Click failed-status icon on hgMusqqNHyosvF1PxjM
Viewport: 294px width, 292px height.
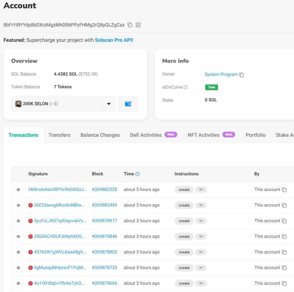pos(30,267)
